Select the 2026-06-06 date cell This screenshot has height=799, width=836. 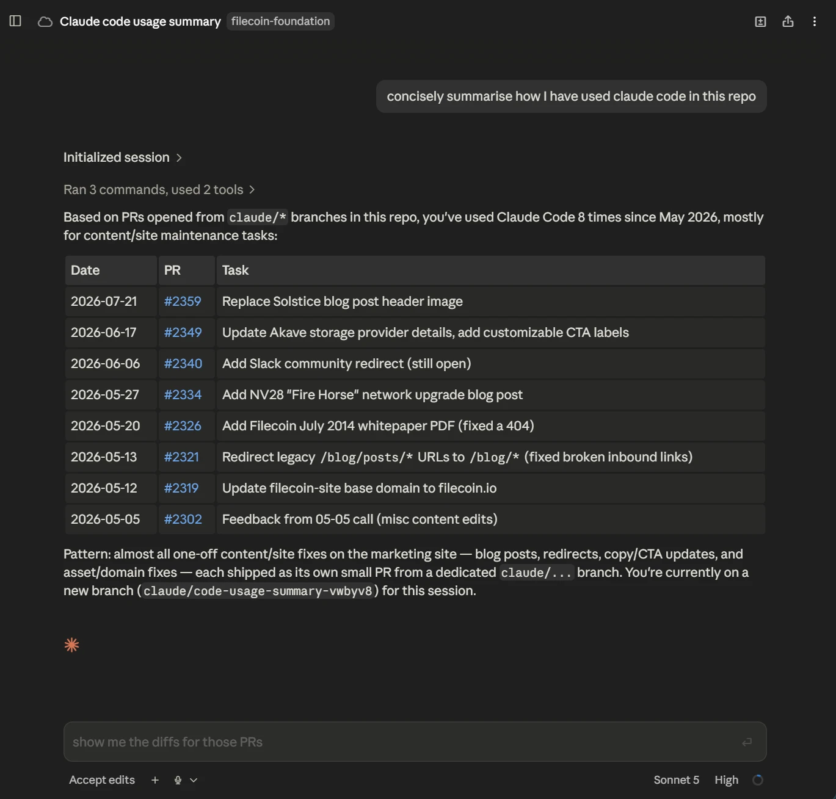[111, 364]
